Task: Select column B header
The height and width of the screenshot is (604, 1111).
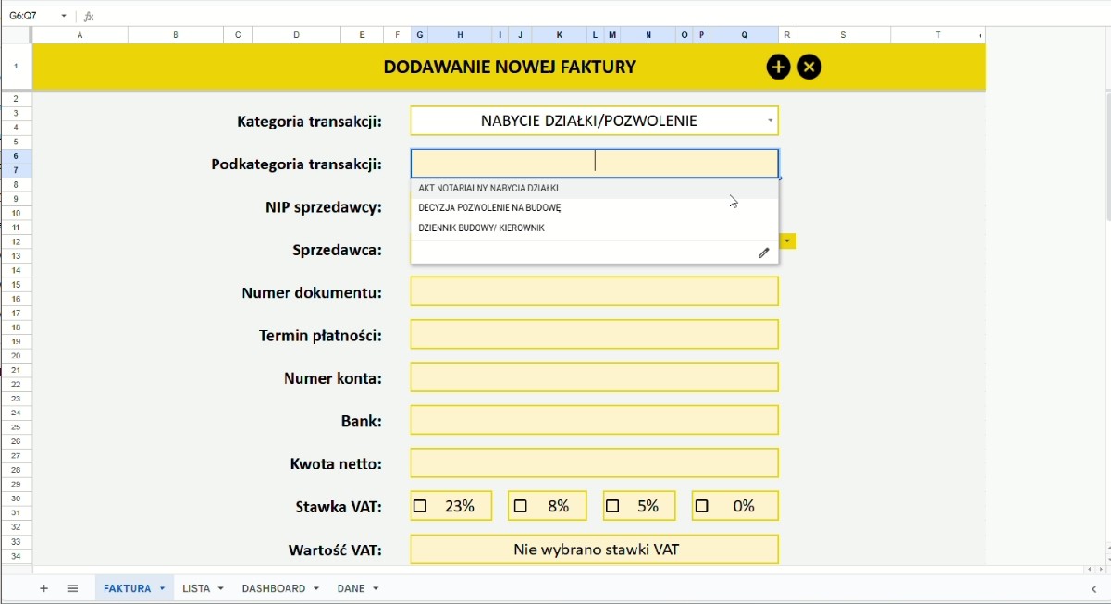Action: tap(176, 35)
